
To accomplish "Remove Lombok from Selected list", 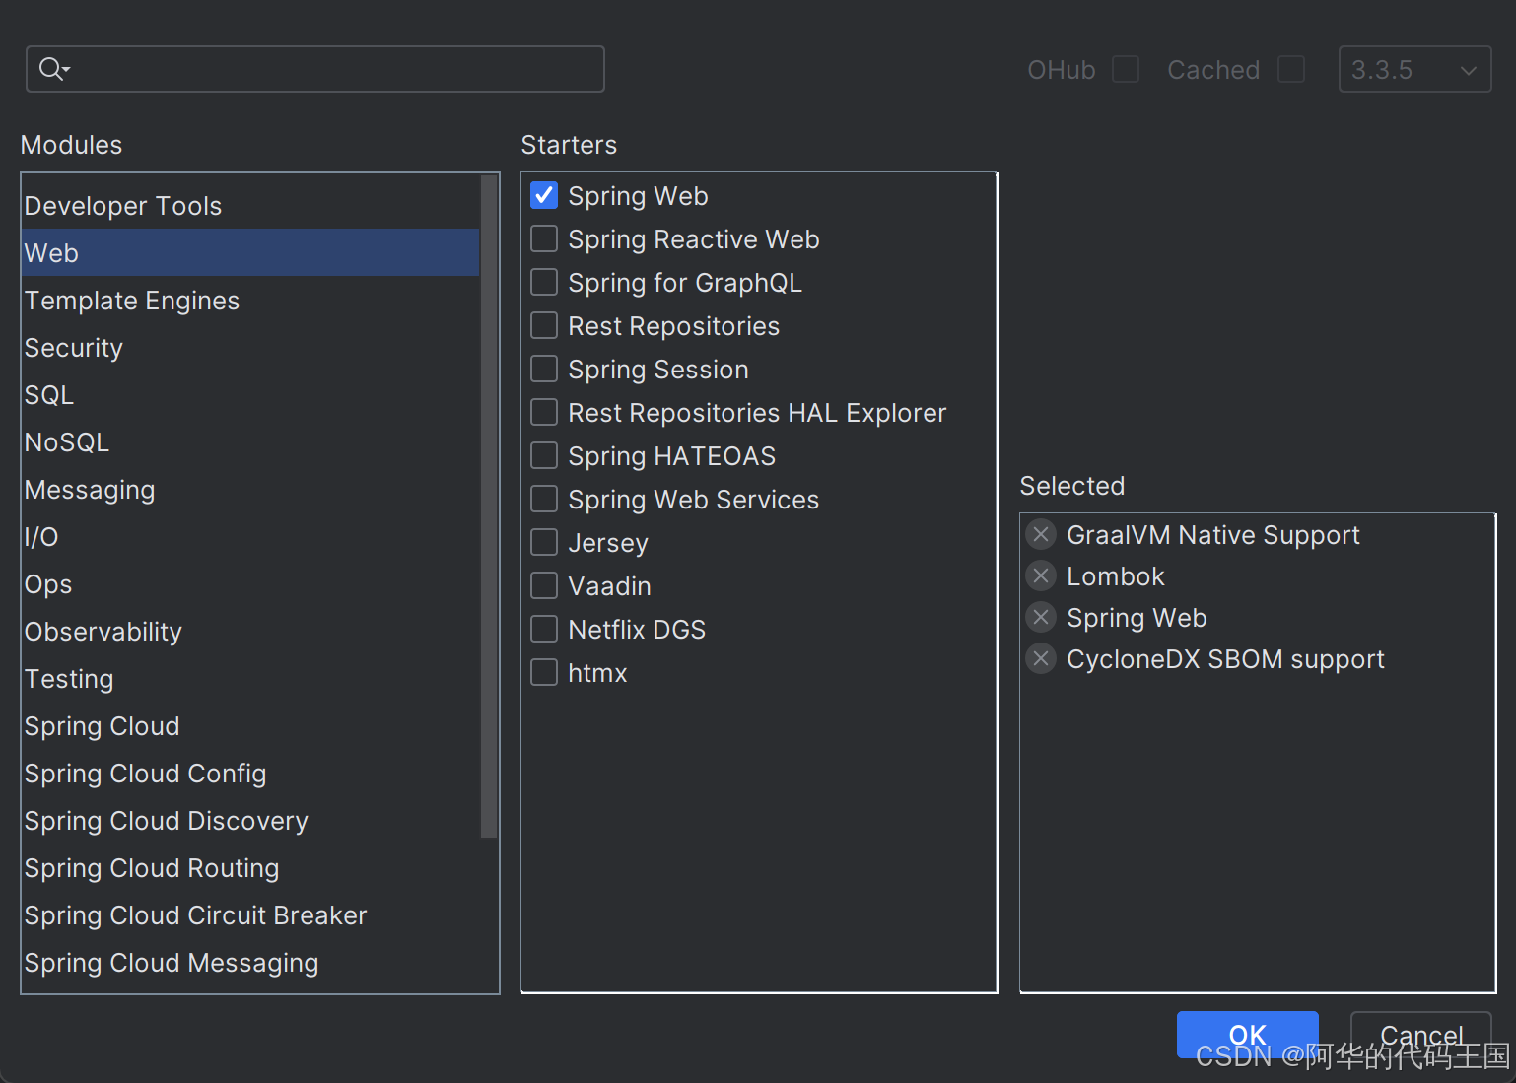I will tap(1041, 576).
